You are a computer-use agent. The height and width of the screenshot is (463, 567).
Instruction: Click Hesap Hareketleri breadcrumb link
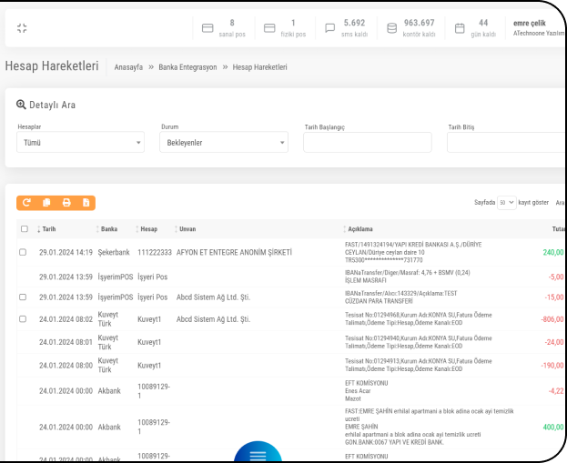coord(259,67)
